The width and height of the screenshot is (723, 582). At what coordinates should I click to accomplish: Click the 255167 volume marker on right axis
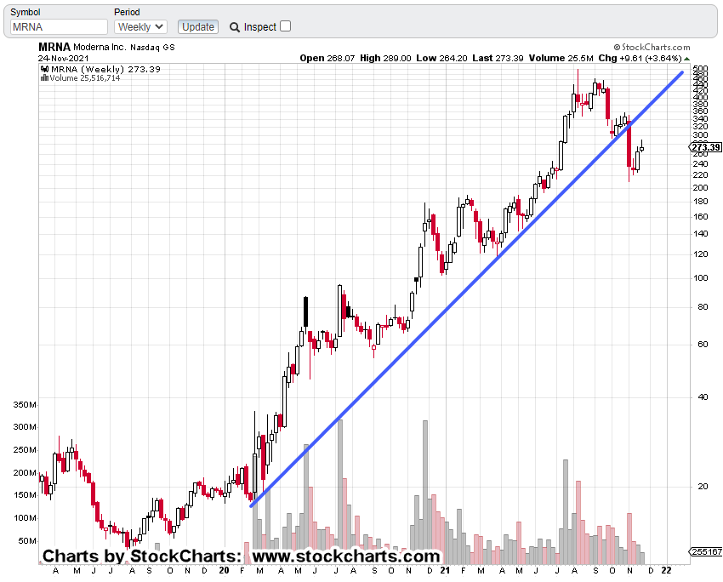(x=707, y=552)
